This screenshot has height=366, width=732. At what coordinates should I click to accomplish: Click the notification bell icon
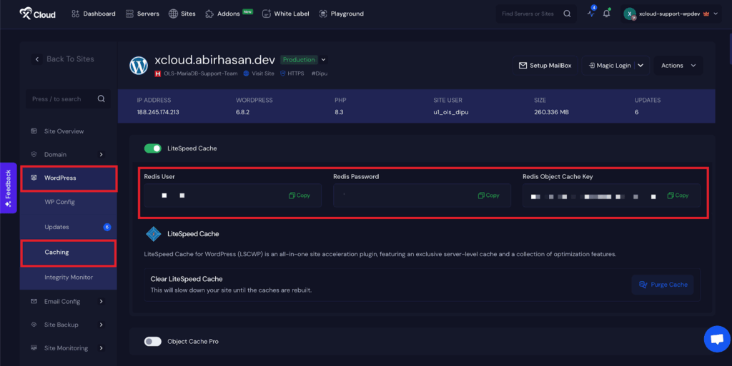coord(607,14)
